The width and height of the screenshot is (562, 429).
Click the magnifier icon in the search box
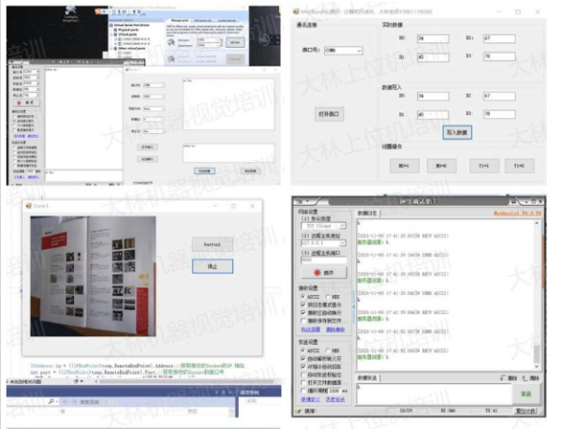tap(52, 402)
